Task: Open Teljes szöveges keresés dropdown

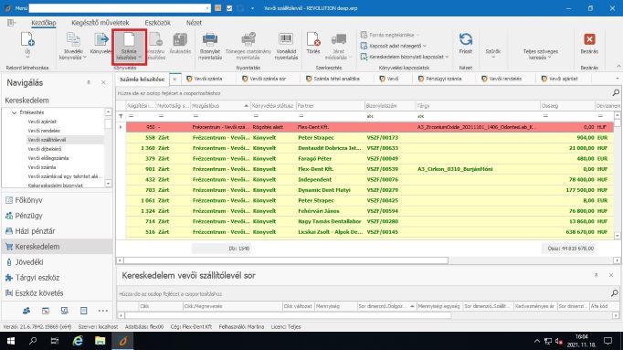Action: [541, 55]
